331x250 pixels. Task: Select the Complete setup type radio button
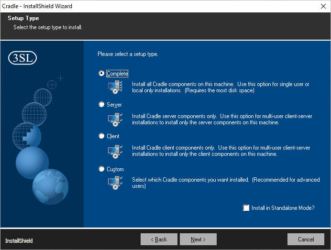click(x=101, y=74)
